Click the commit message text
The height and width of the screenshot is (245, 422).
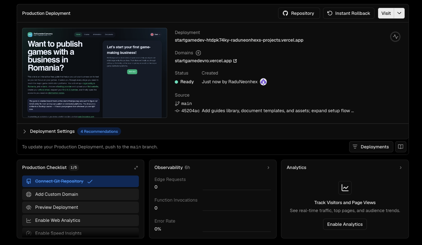pos(278,111)
